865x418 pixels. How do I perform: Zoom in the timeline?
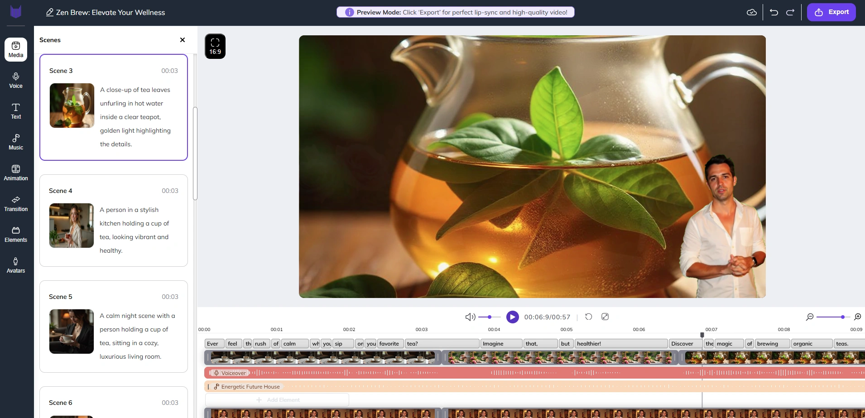858,317
